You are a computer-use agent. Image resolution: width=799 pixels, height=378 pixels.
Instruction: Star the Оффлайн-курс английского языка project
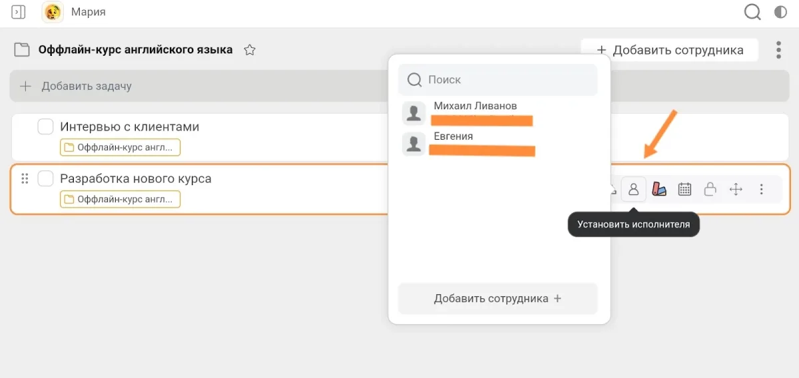[x=250, y=50]
